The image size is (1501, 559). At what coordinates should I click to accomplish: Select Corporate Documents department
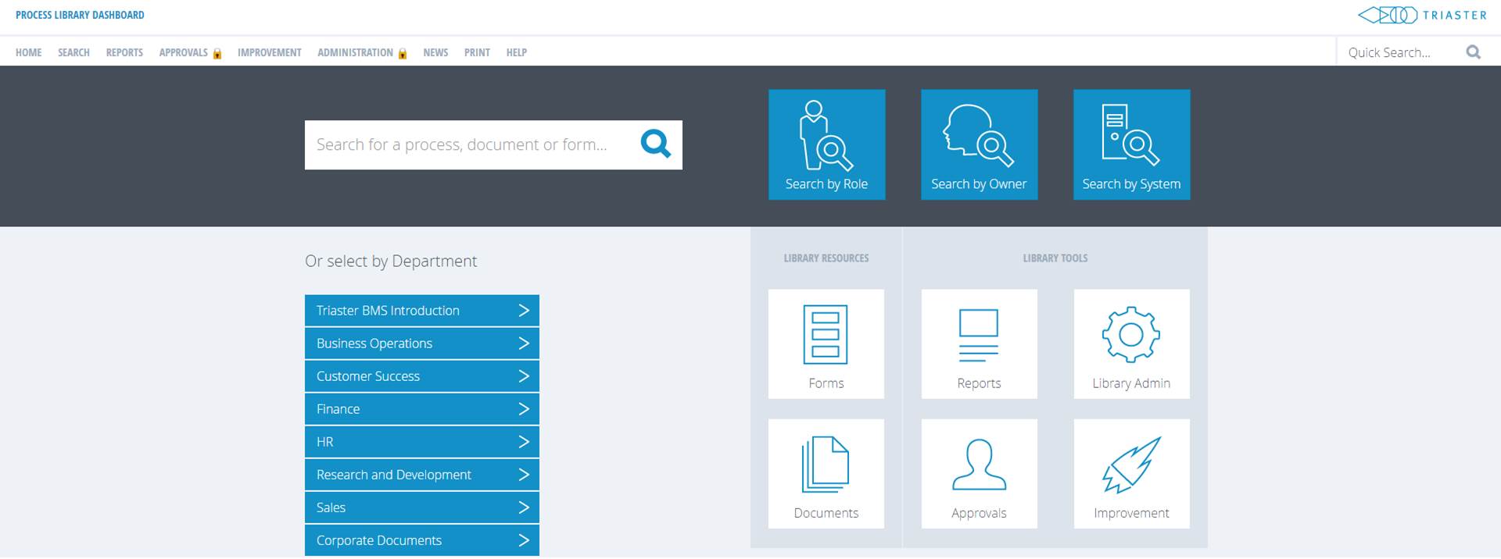(x=422, y=540)
